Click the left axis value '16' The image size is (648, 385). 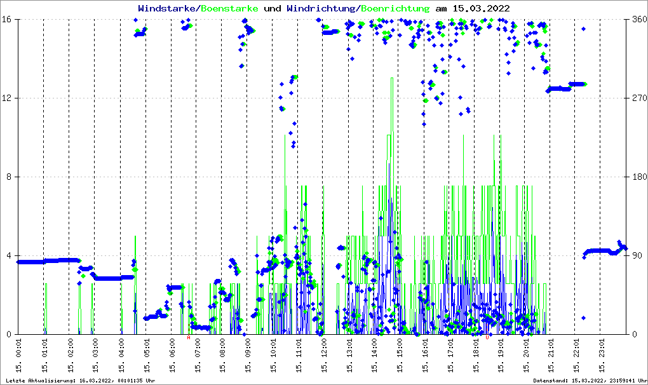point(9,19)
